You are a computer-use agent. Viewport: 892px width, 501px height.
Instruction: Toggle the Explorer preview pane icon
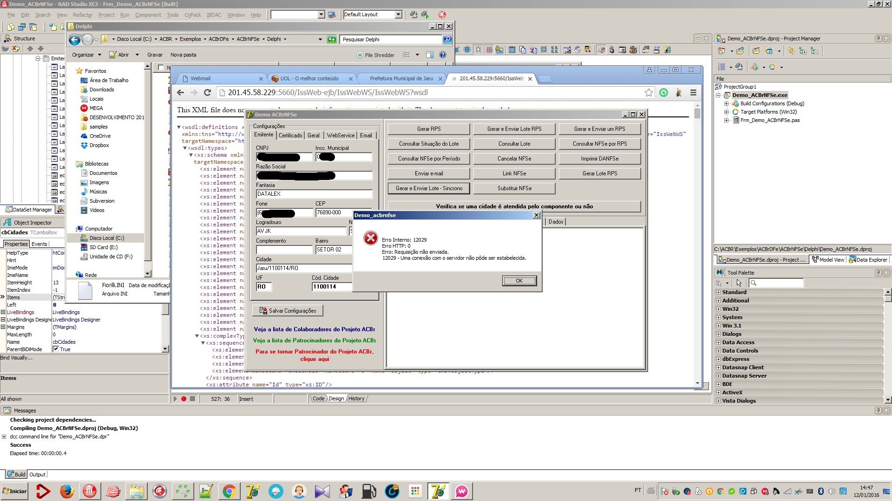tap(430, 55)
